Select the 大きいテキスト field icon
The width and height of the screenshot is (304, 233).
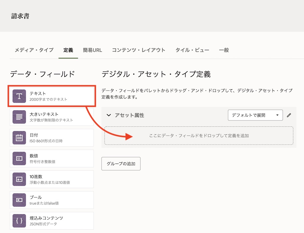(x=19, y=117)
